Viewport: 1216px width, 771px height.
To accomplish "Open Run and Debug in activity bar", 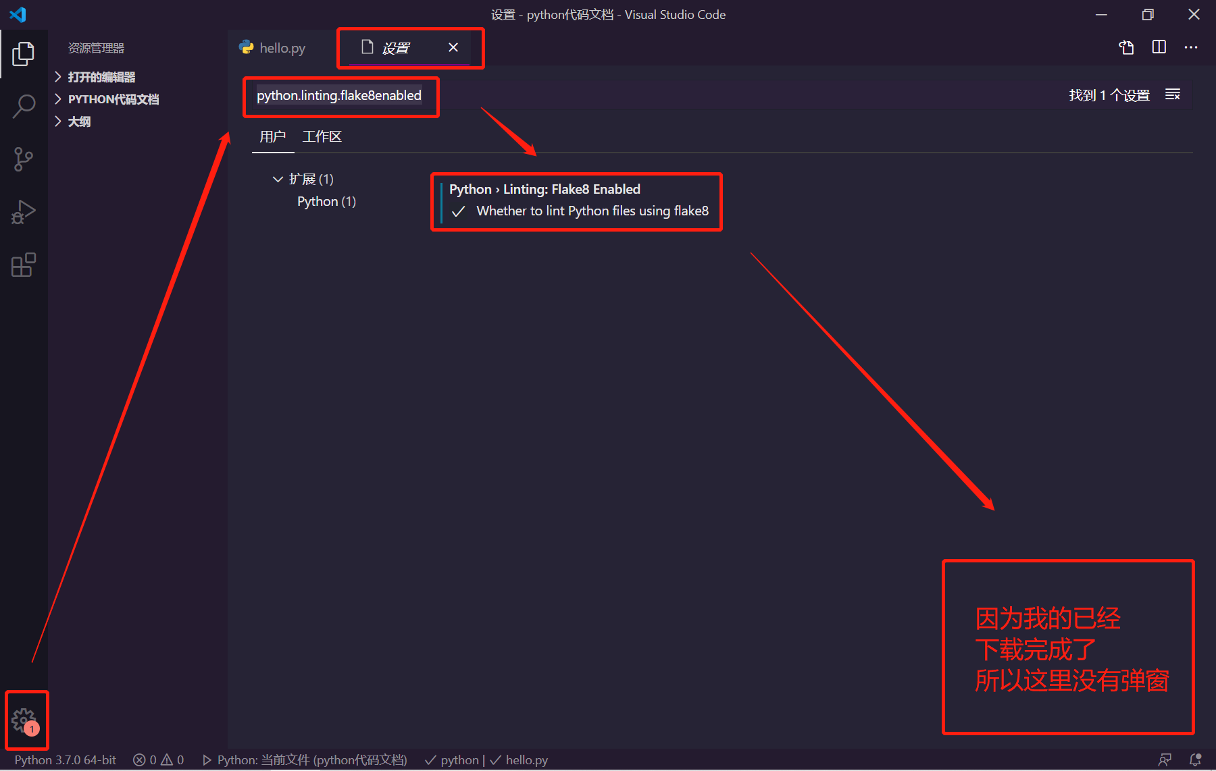I will 24,211.
